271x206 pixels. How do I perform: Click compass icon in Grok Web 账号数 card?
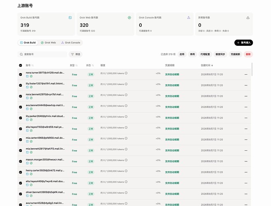(x=129, y=18)
